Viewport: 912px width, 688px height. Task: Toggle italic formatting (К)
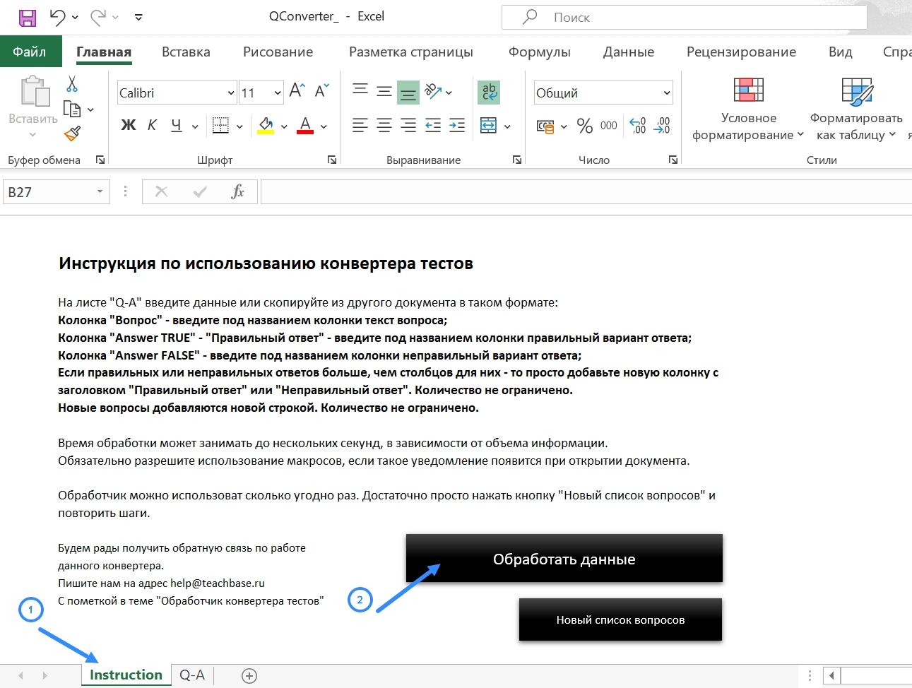point(152,125)
